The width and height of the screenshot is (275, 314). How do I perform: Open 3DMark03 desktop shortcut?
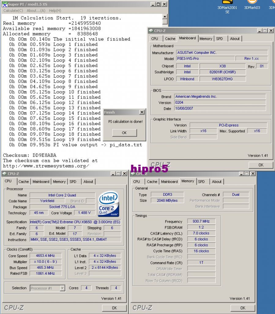tap(252, 5)
